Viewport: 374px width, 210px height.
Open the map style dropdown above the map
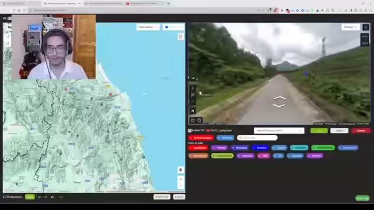point(148,27)
